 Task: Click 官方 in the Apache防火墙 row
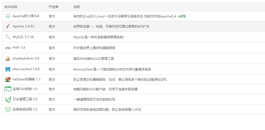(52, 16)
